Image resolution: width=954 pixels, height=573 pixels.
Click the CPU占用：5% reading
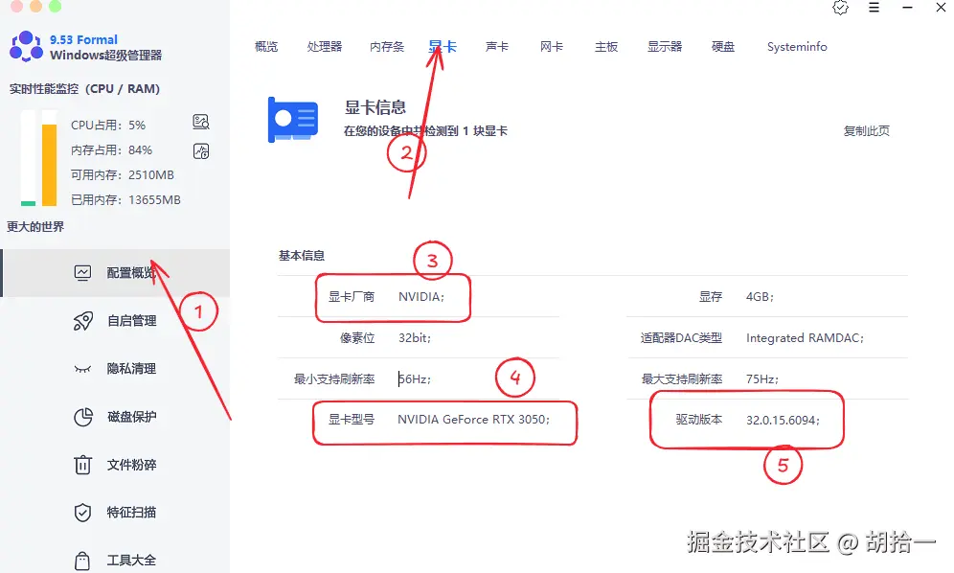tap(108, 125)
